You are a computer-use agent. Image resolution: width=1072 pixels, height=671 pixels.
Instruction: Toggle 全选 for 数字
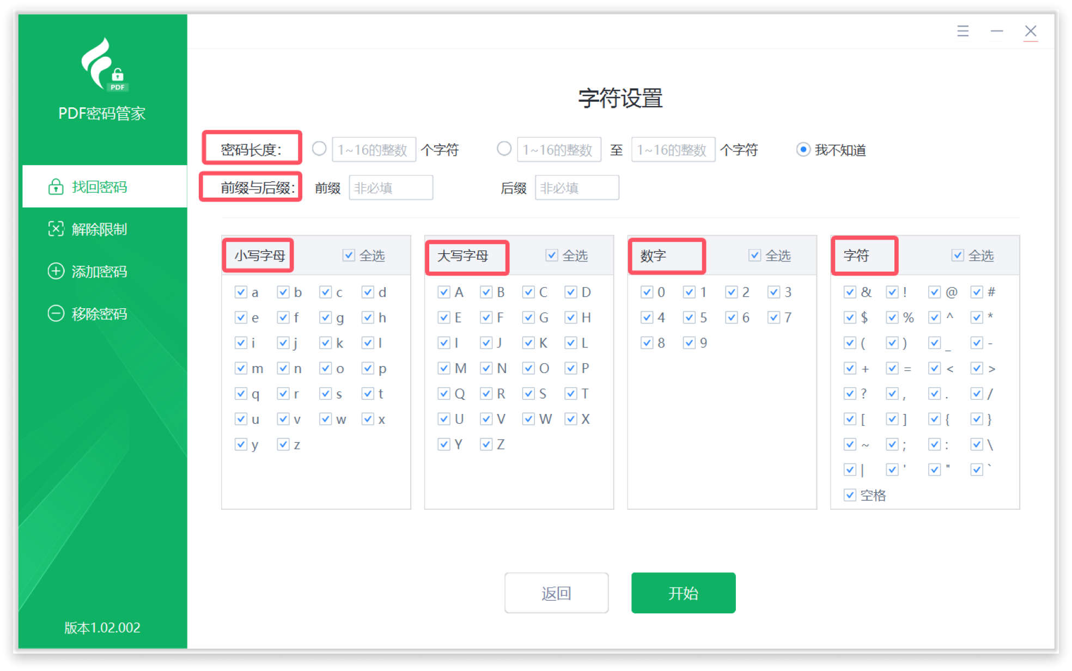tap(754, 255)
